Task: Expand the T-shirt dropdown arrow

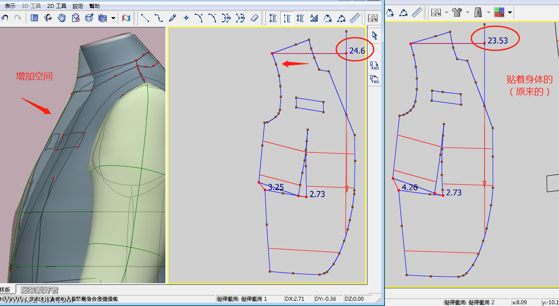Action: click(x=468, y=12)
